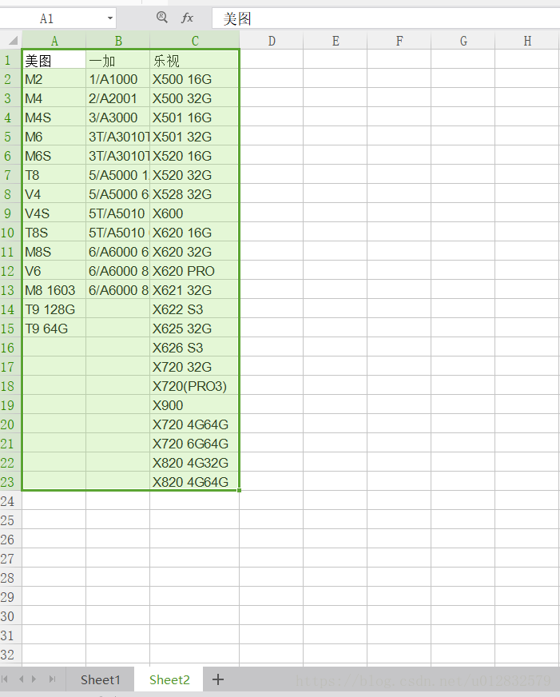The width and height of the screenshot is (560, 697).
Task: Switch to the Sheet1 tab
Action: (101, 679)
